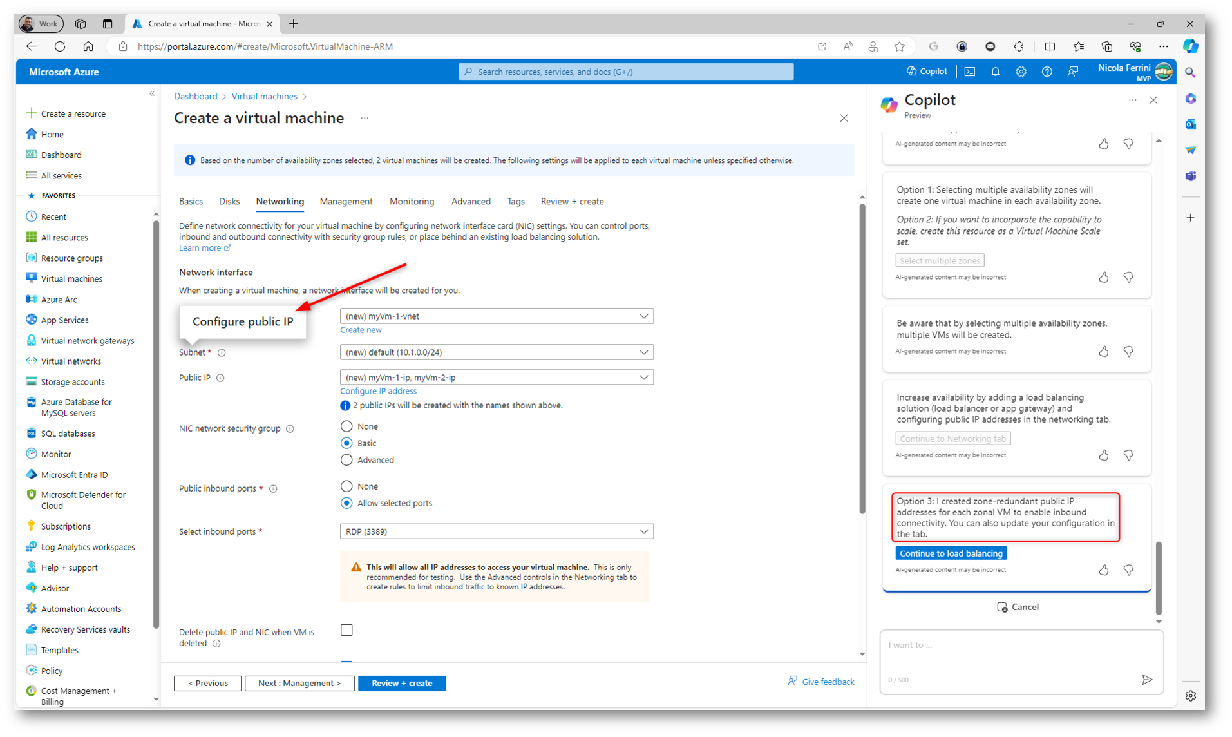
Task: Open the browser extensions puzzle icon
Action: tap(1019, 46)
